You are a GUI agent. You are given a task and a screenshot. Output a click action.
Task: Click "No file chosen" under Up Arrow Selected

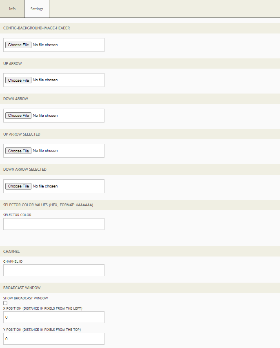click(45, 151)
